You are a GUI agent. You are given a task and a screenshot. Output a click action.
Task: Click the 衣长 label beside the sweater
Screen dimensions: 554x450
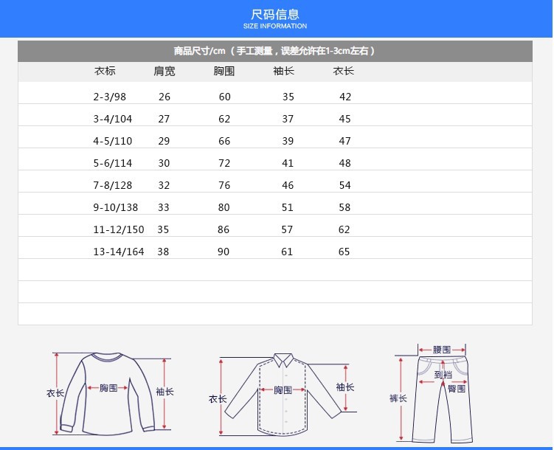click(x=55, y=392)
